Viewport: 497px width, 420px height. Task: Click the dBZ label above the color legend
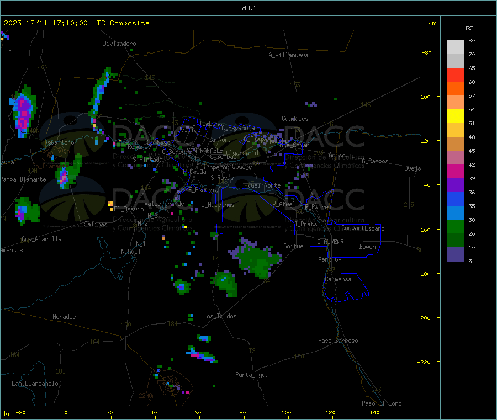coord(468,29)
